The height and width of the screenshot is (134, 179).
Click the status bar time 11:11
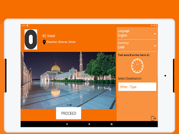[23, 25]
